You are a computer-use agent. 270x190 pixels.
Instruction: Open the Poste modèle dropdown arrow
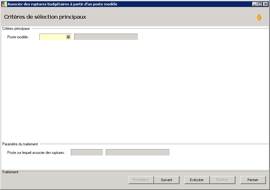coord(68,37)
